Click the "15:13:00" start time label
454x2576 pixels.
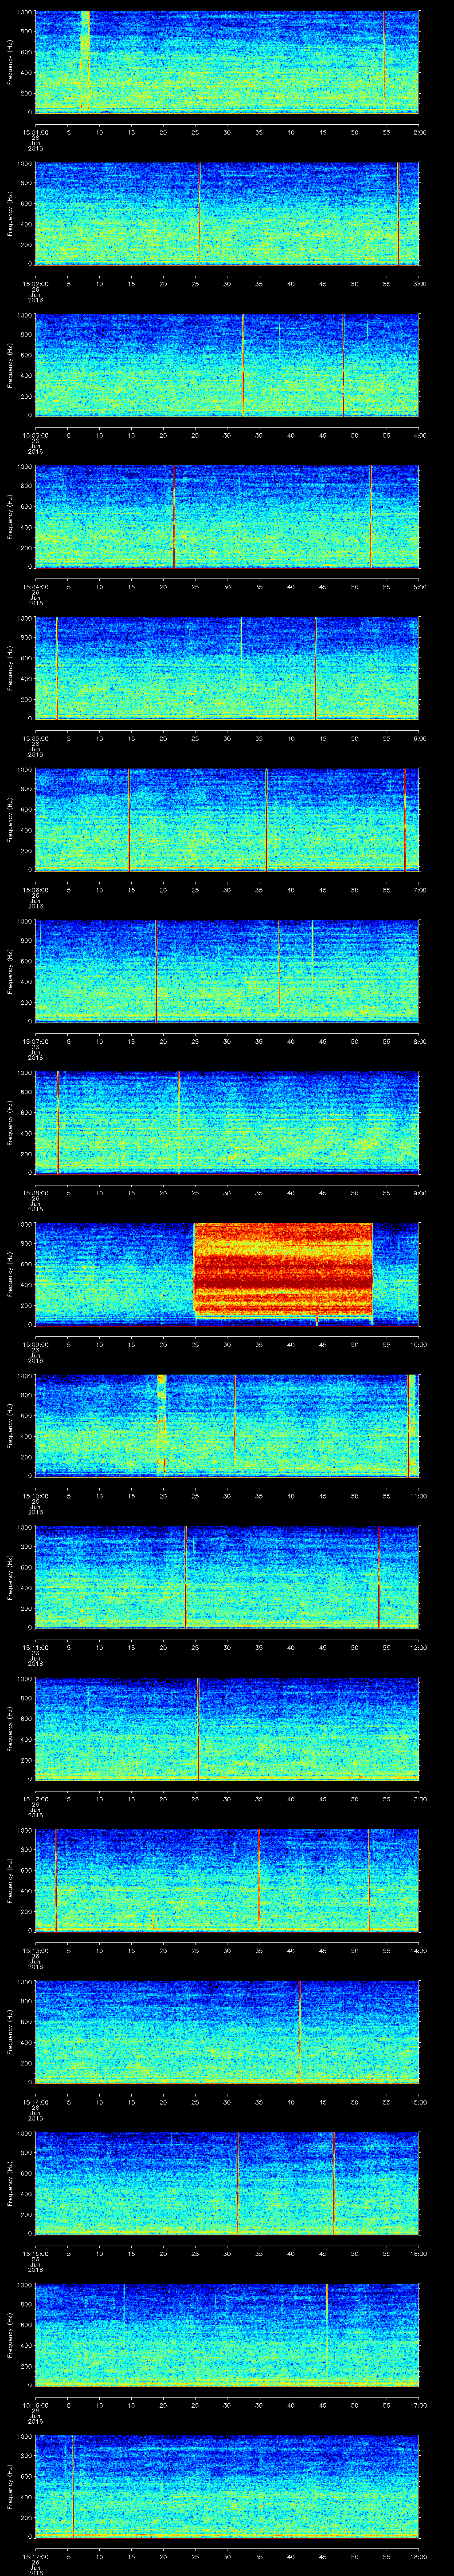coord(35,1950)
